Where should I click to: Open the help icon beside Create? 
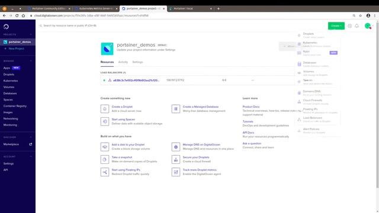coord(349,26)
